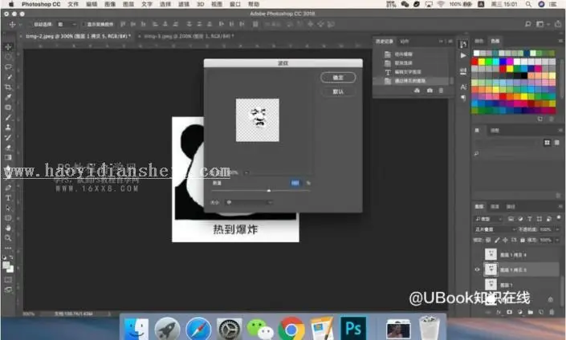Click the delete layer trash icon
566x340 pixels.
tap(552, 312)
